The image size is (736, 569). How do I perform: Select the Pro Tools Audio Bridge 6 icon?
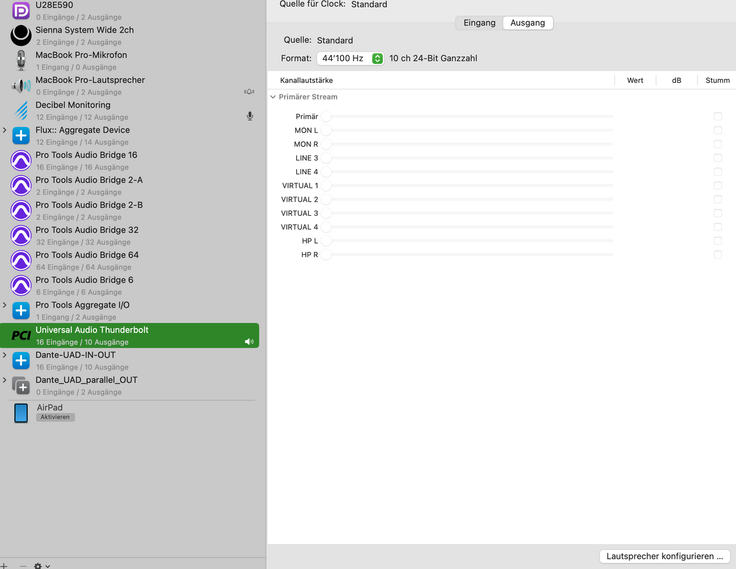[21, 286]
